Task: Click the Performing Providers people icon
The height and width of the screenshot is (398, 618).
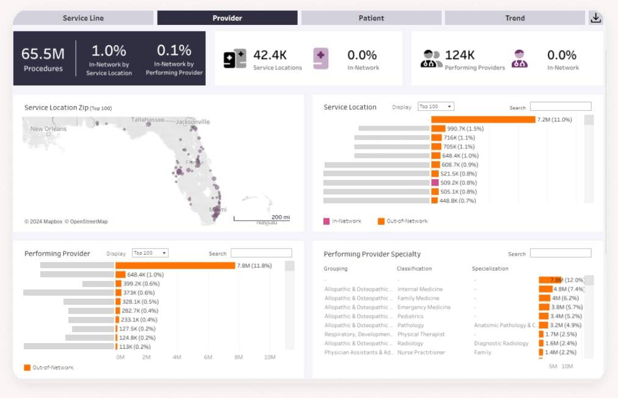Action: (431, 59)
